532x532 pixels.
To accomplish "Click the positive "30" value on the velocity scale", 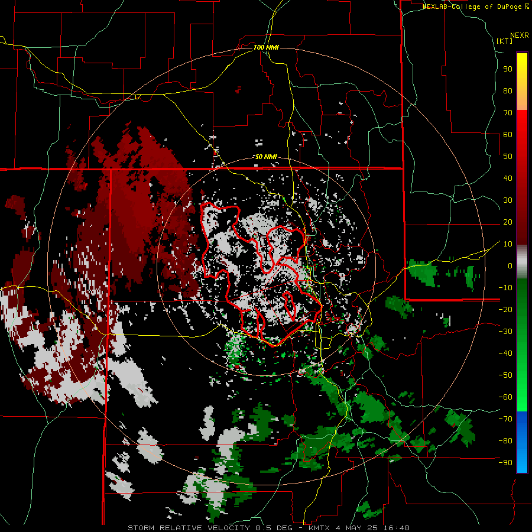I will click(508, 200).
